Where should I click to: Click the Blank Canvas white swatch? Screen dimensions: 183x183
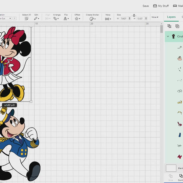[171, 168]
